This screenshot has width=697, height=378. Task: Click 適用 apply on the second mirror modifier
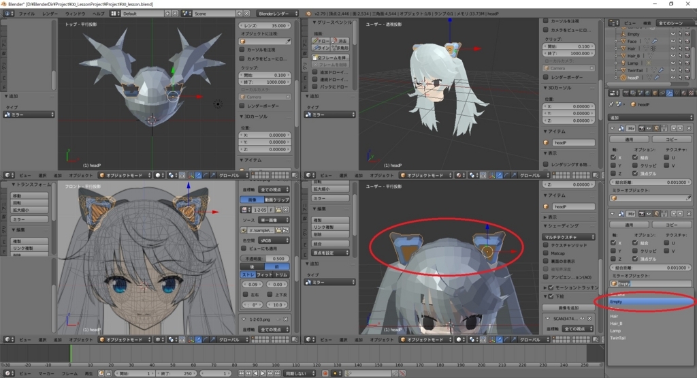coord(629,225)
